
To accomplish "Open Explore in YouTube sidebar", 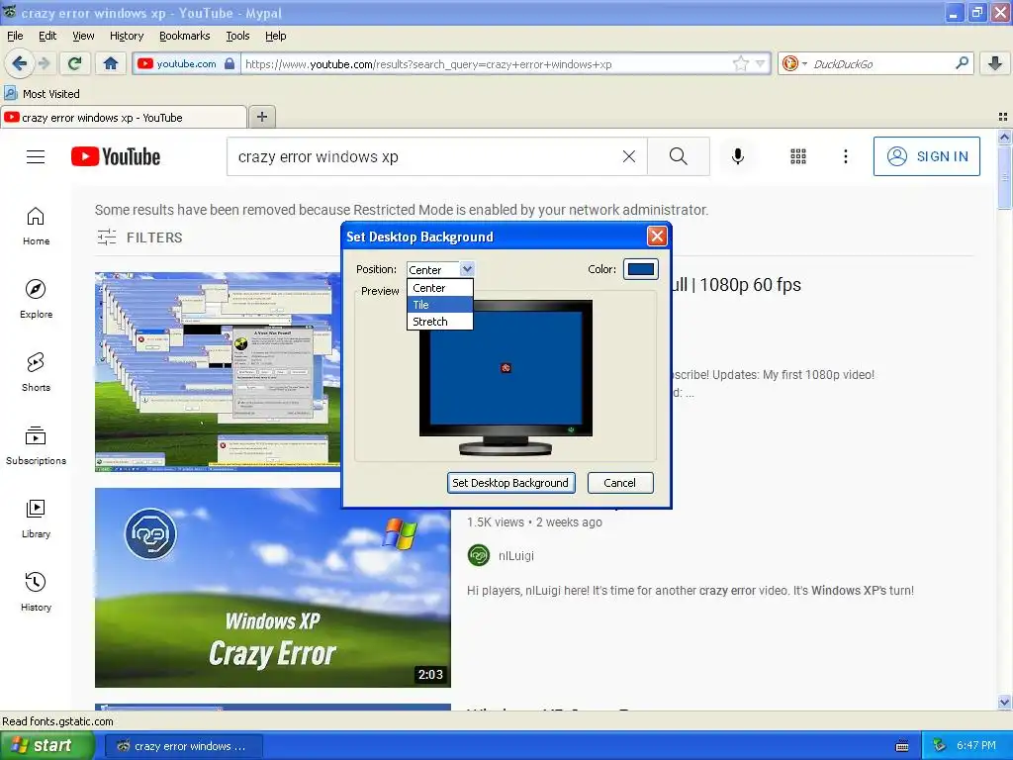I will [x=37, y=299].
